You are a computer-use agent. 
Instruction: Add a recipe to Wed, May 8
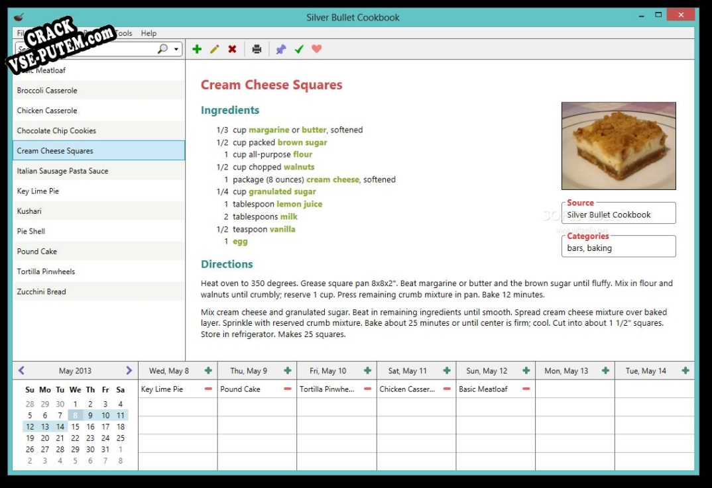tap(208, 371)
